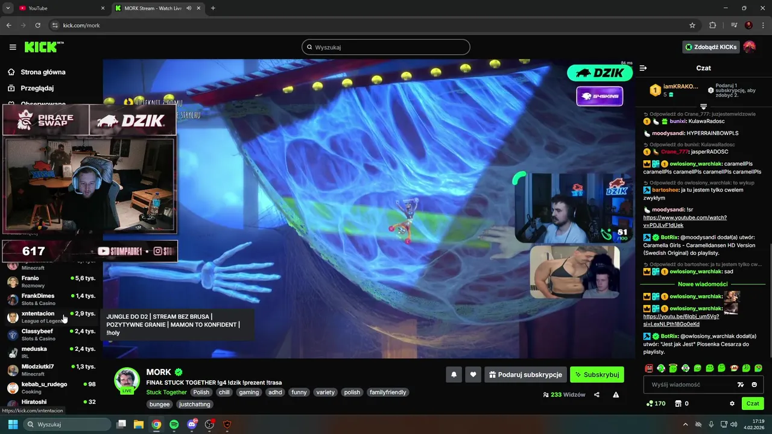The image size is (772, 434).
Task: Open the Stuck Together category link
Action: pos(166,392)
